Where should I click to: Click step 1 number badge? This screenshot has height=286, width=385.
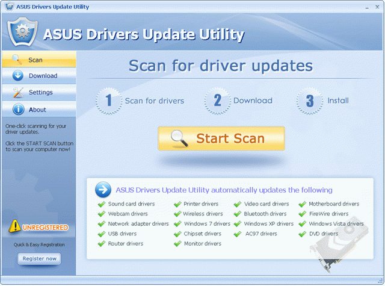[109, 101]
